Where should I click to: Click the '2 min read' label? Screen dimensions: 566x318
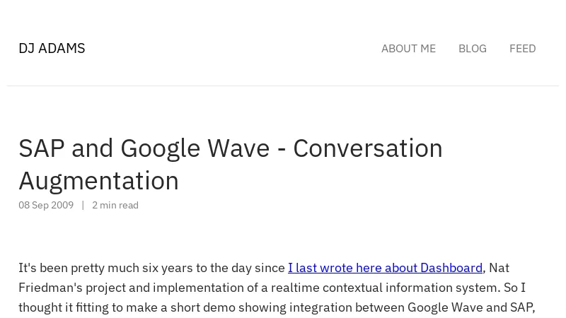point(115,205)
